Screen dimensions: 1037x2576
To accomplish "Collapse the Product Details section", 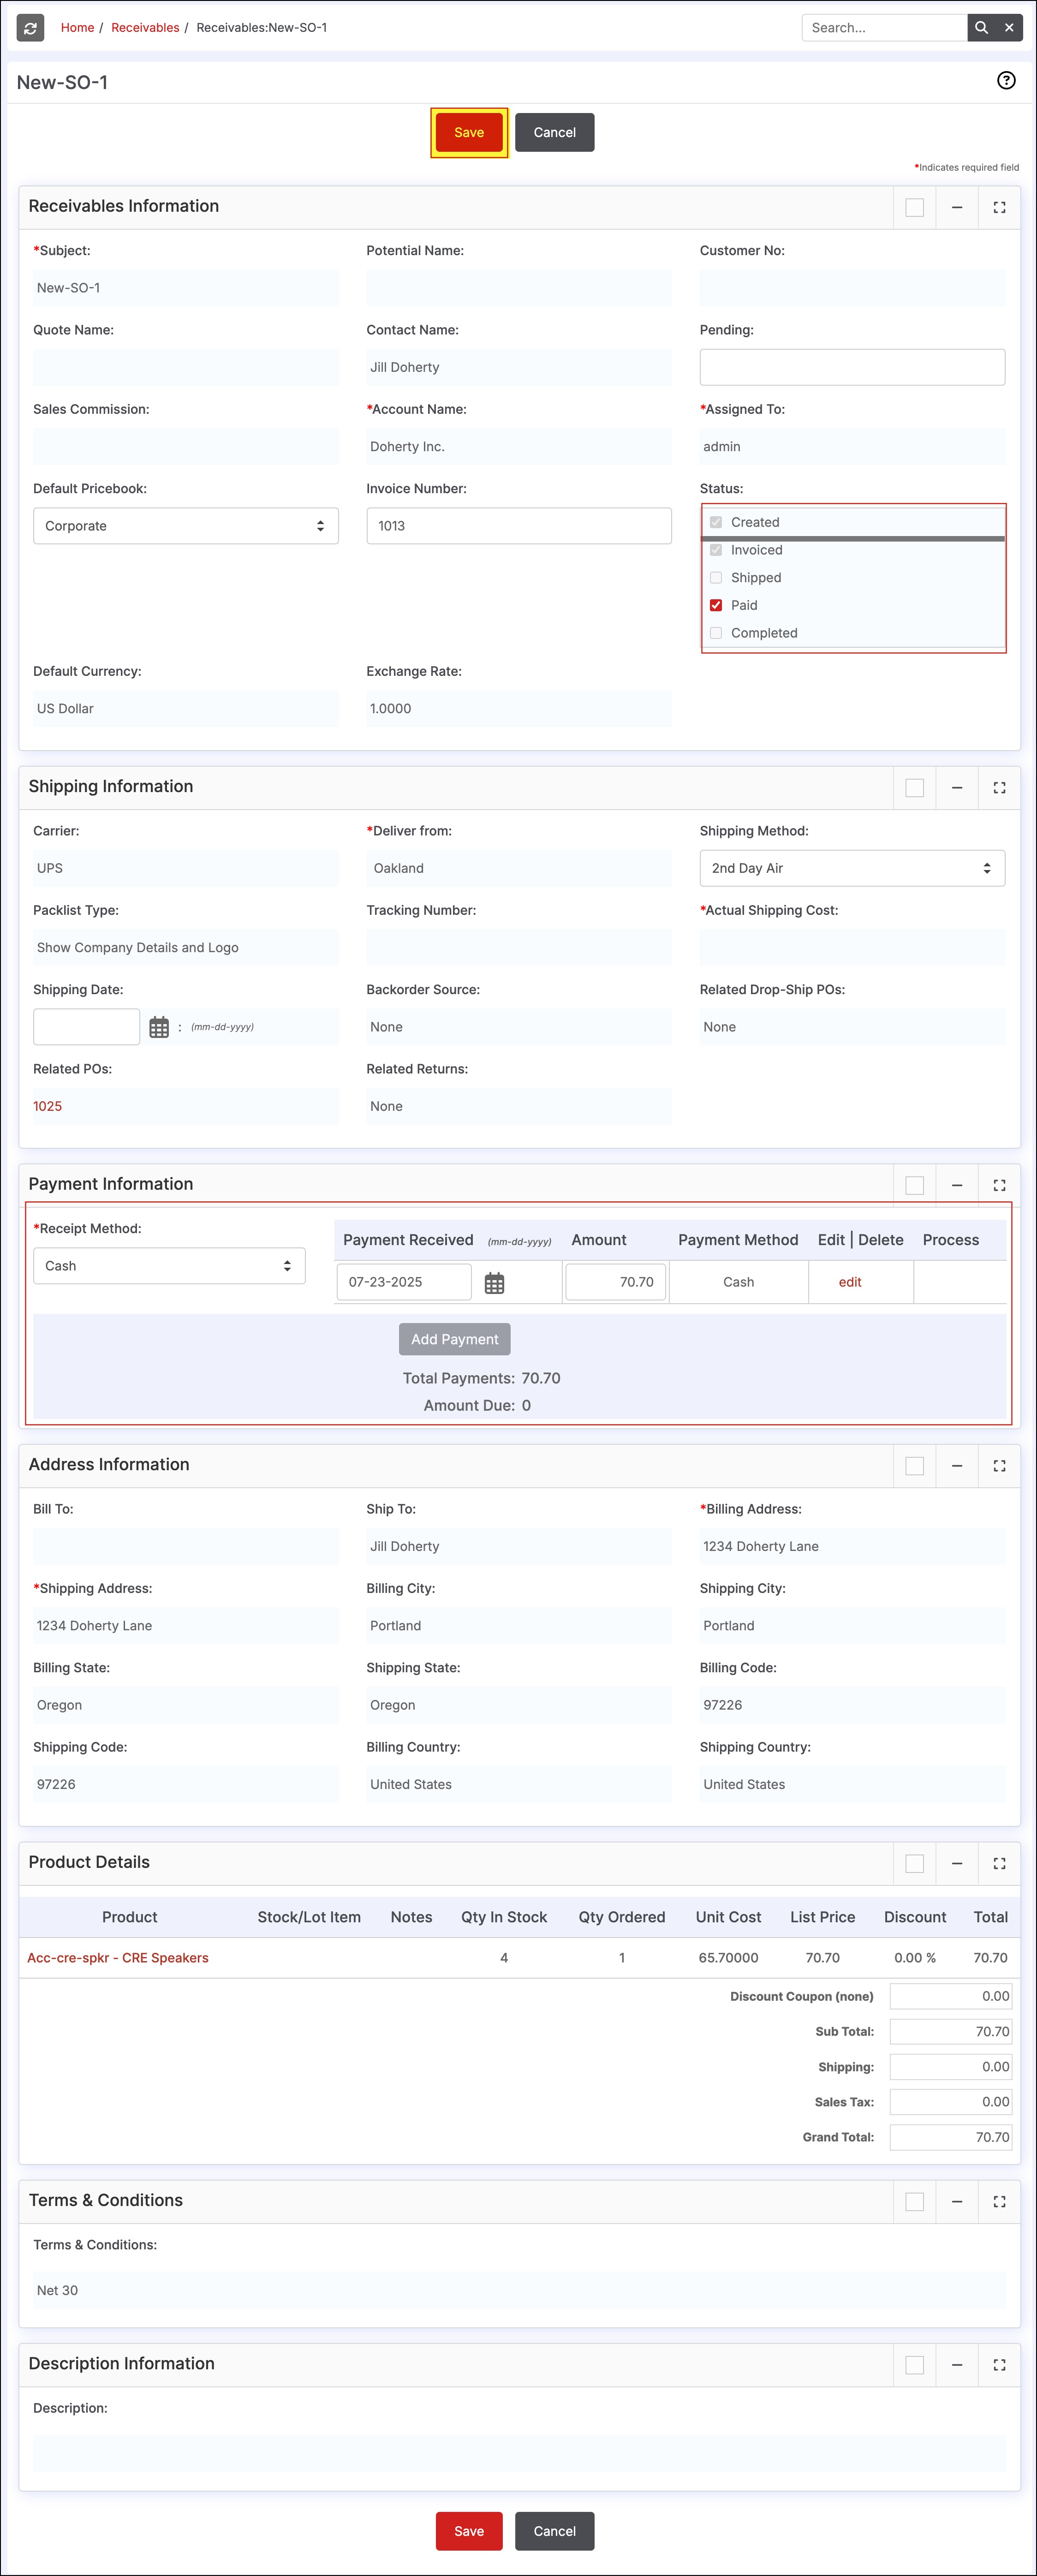I will (x=957, y=1864).
